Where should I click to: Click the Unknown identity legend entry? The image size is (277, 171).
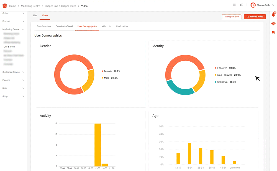[225, 82]
